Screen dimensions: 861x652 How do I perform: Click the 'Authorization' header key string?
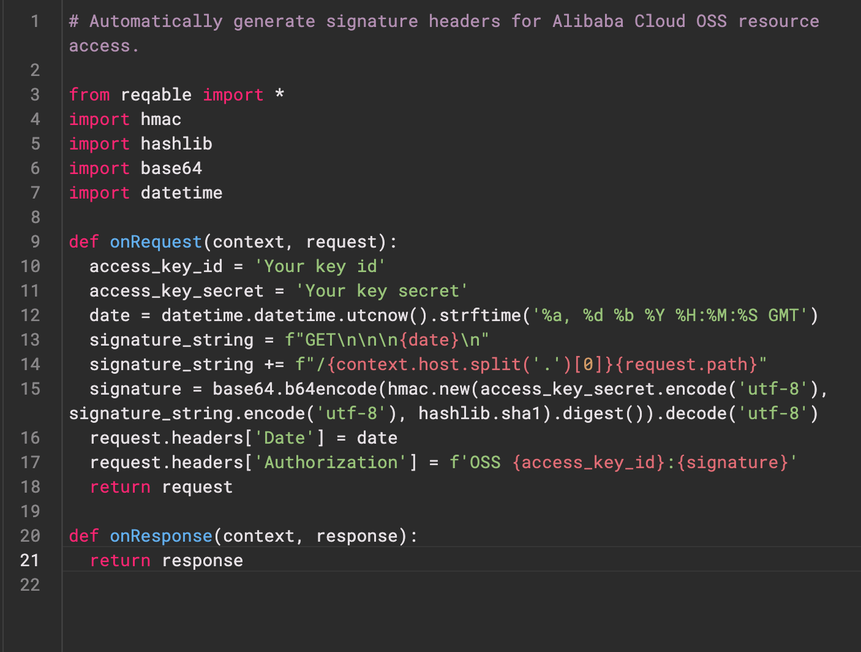[x=331, y=463]
